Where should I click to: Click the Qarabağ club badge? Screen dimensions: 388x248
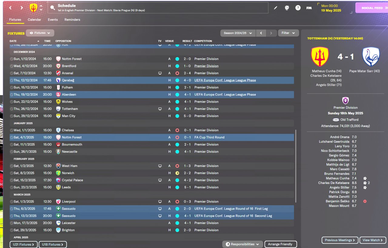[x=58, y=80]
